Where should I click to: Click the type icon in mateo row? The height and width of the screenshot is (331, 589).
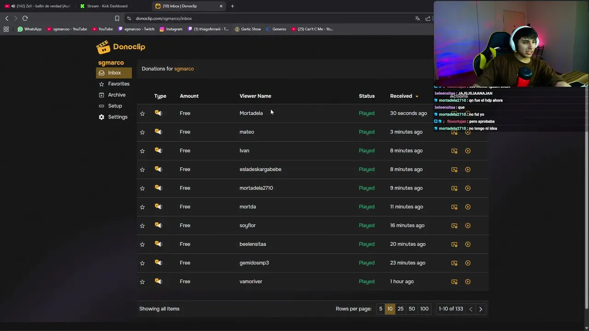158,132
